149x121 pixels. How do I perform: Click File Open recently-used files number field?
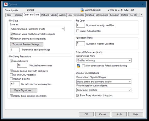coord(80,25)
